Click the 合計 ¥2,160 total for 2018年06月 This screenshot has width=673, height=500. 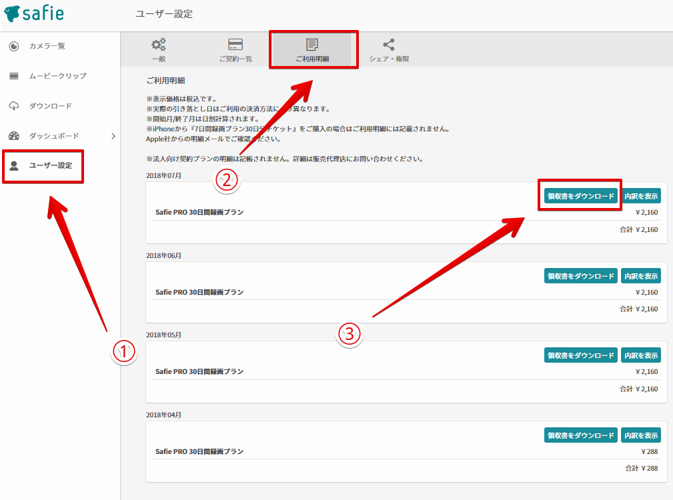639,309
